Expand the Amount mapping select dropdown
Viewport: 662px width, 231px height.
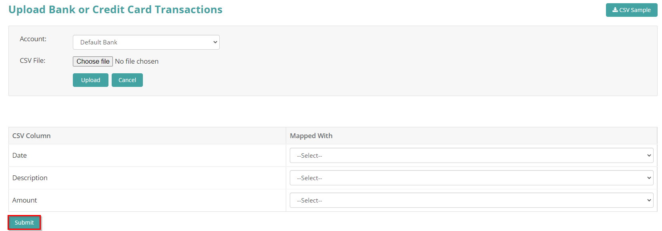pyautogui.click(x=471, y=200)
